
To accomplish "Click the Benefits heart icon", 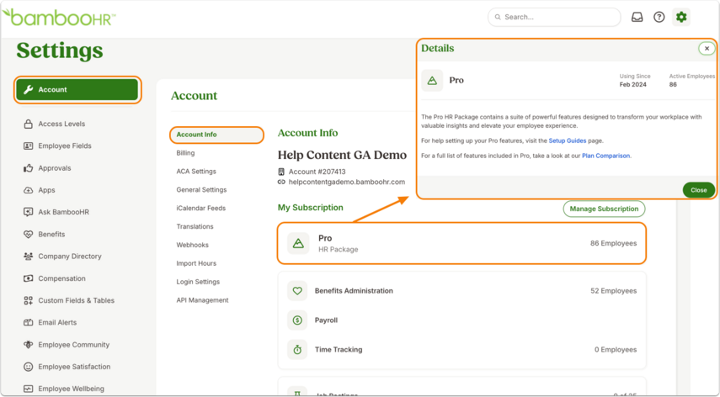I will click(28, 235).
